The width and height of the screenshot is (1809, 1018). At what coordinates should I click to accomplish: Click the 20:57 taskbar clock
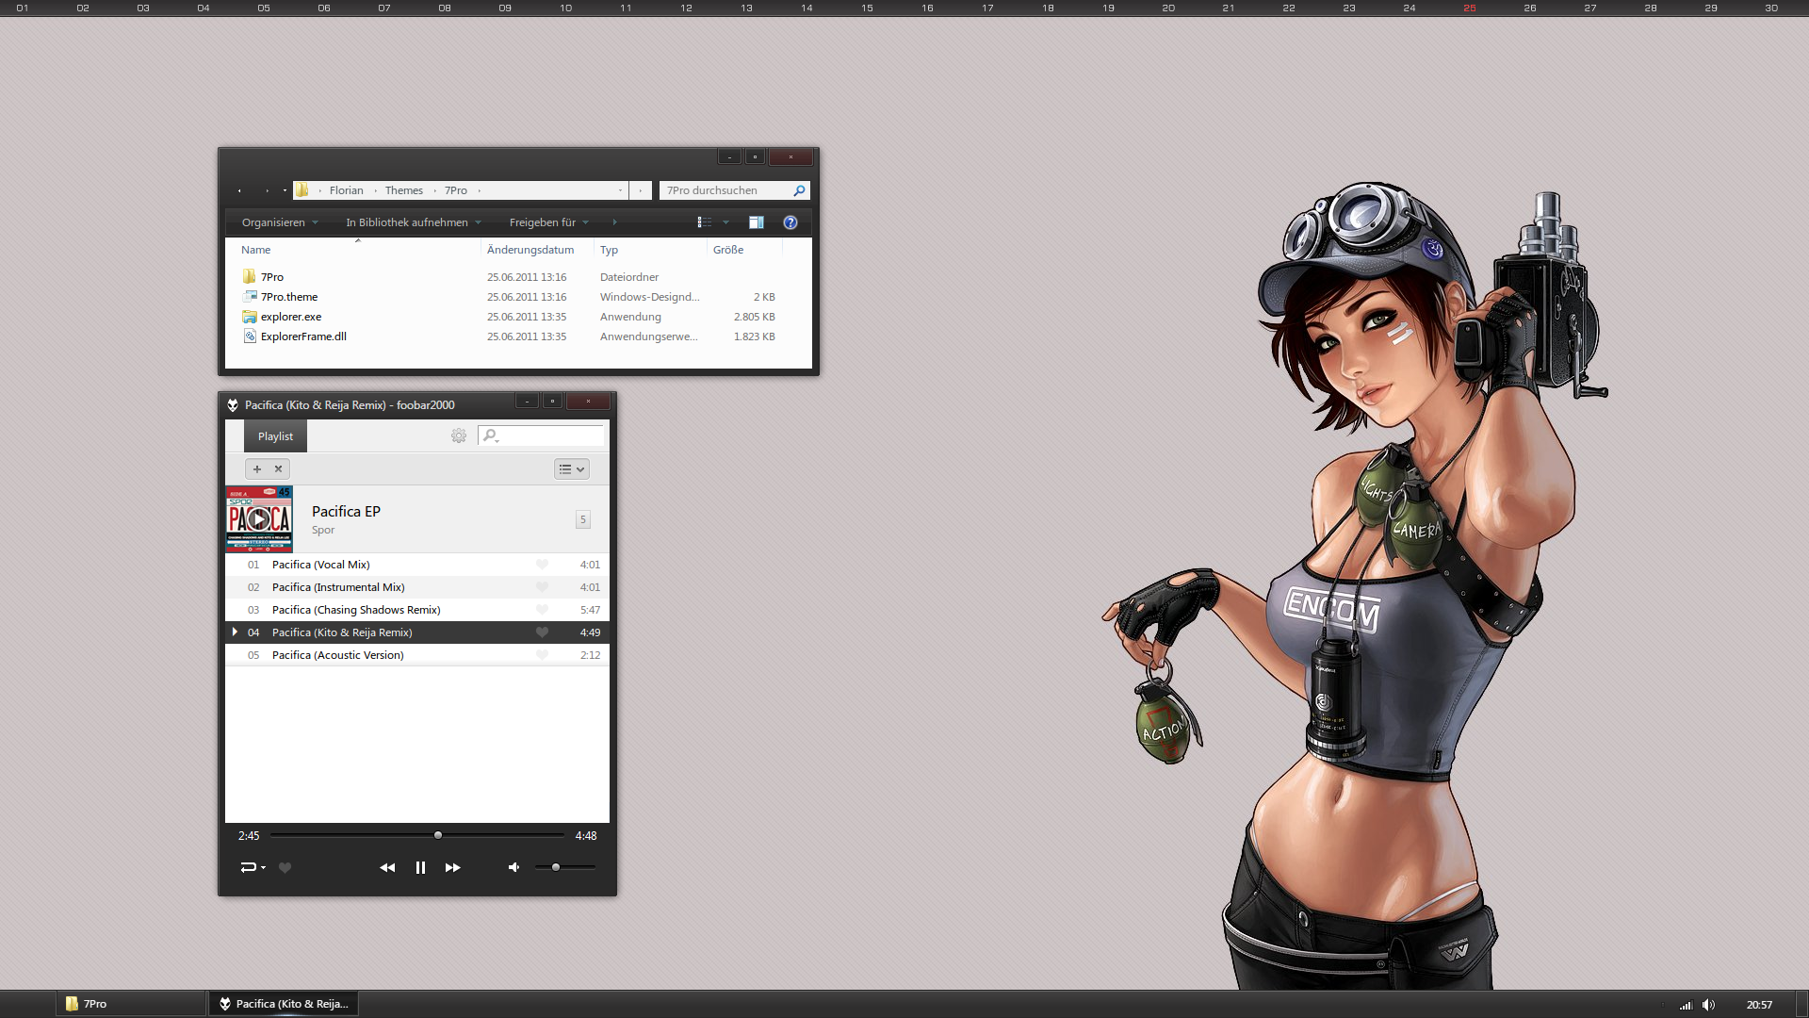[1759, 1005]
